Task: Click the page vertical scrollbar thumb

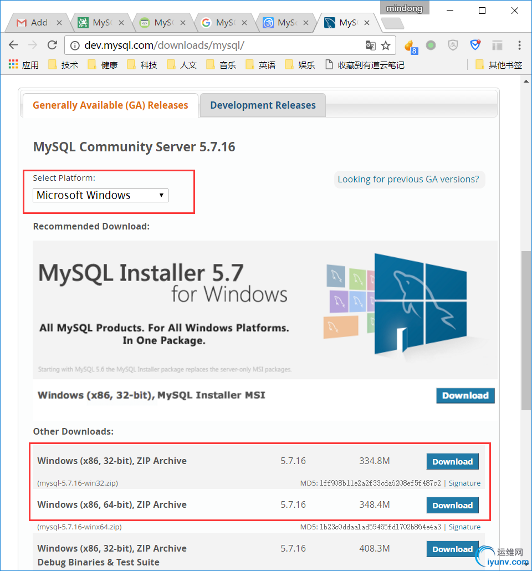Action: point(526,330)
